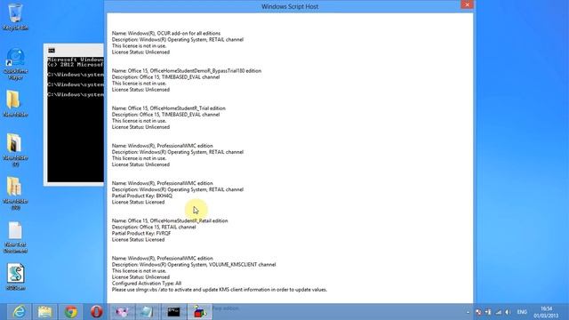Click the 'Partial Product Key: FVRQF' line
Screen dimensions: 569x320
tap(141, 233)
